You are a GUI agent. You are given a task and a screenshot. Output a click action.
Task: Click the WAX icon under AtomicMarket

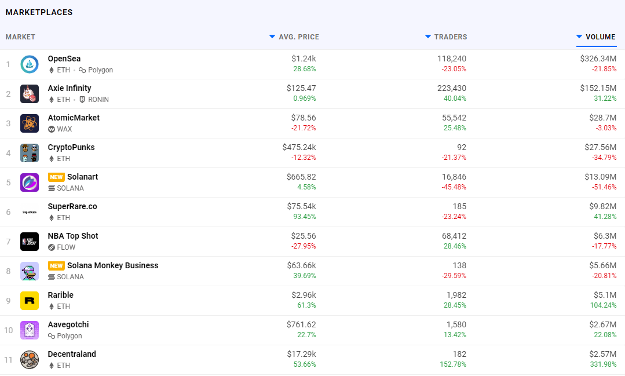pyautogui.click(x=52, y=129)
